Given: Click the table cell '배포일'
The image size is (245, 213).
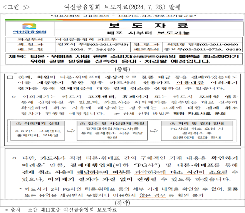Looking at the screenshot, I should (30, 50).
